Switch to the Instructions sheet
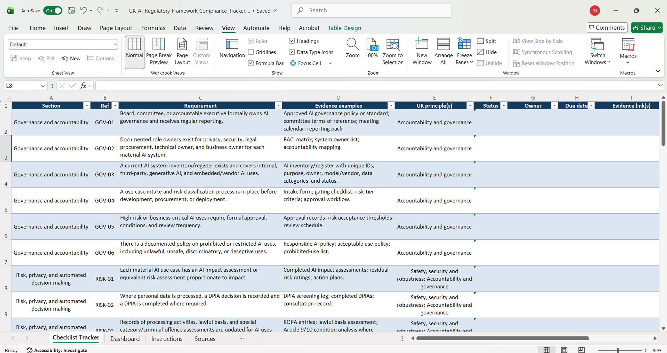This screenshot has width=667, height=353. tap(167, 338)
